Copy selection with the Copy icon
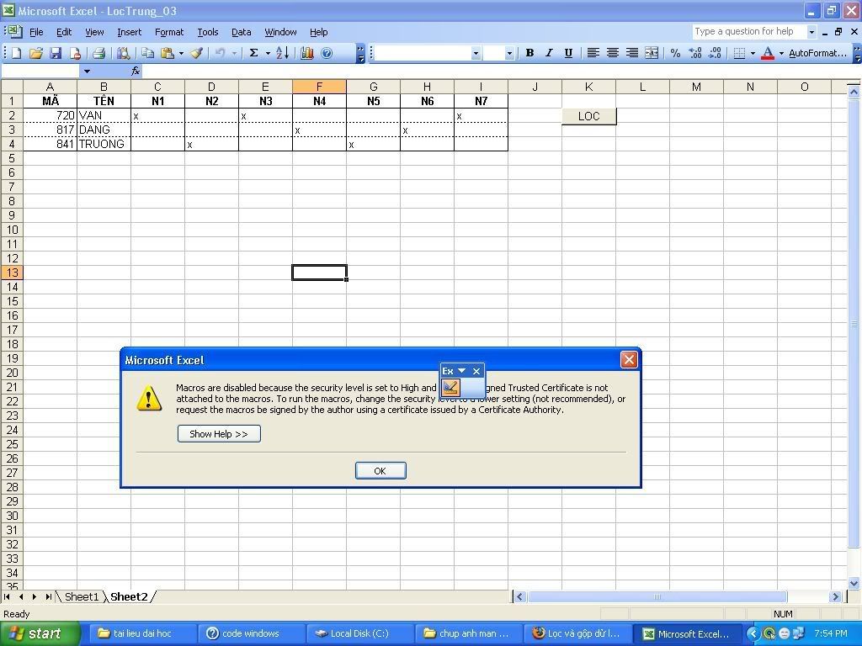 click(x=147, y=53)
